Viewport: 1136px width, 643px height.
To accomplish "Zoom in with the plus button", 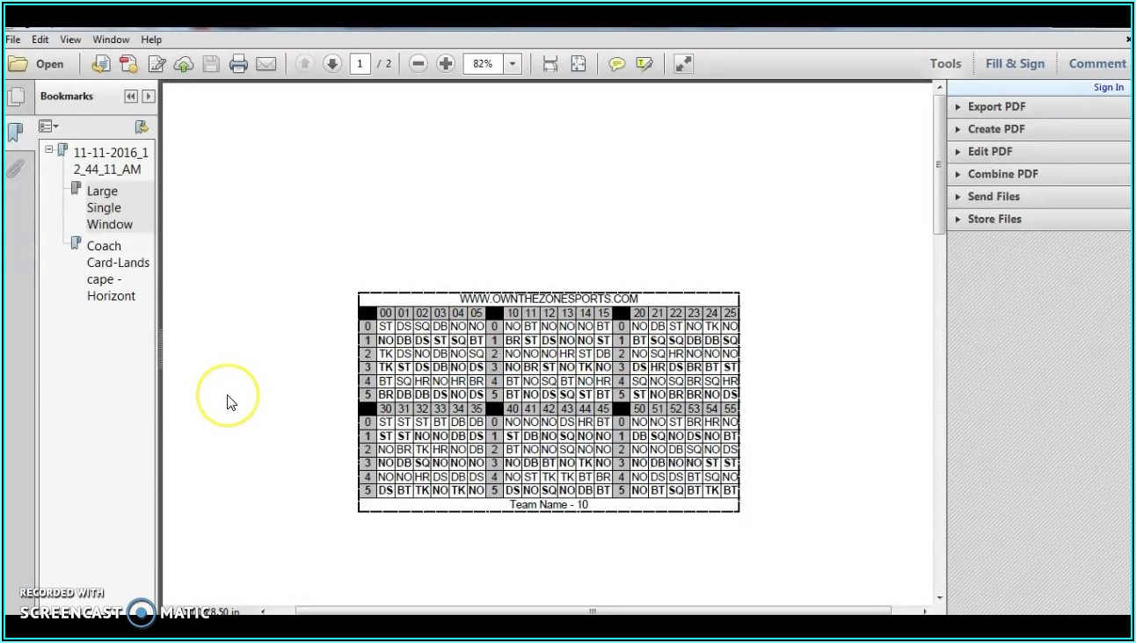I will coord(446,63).
